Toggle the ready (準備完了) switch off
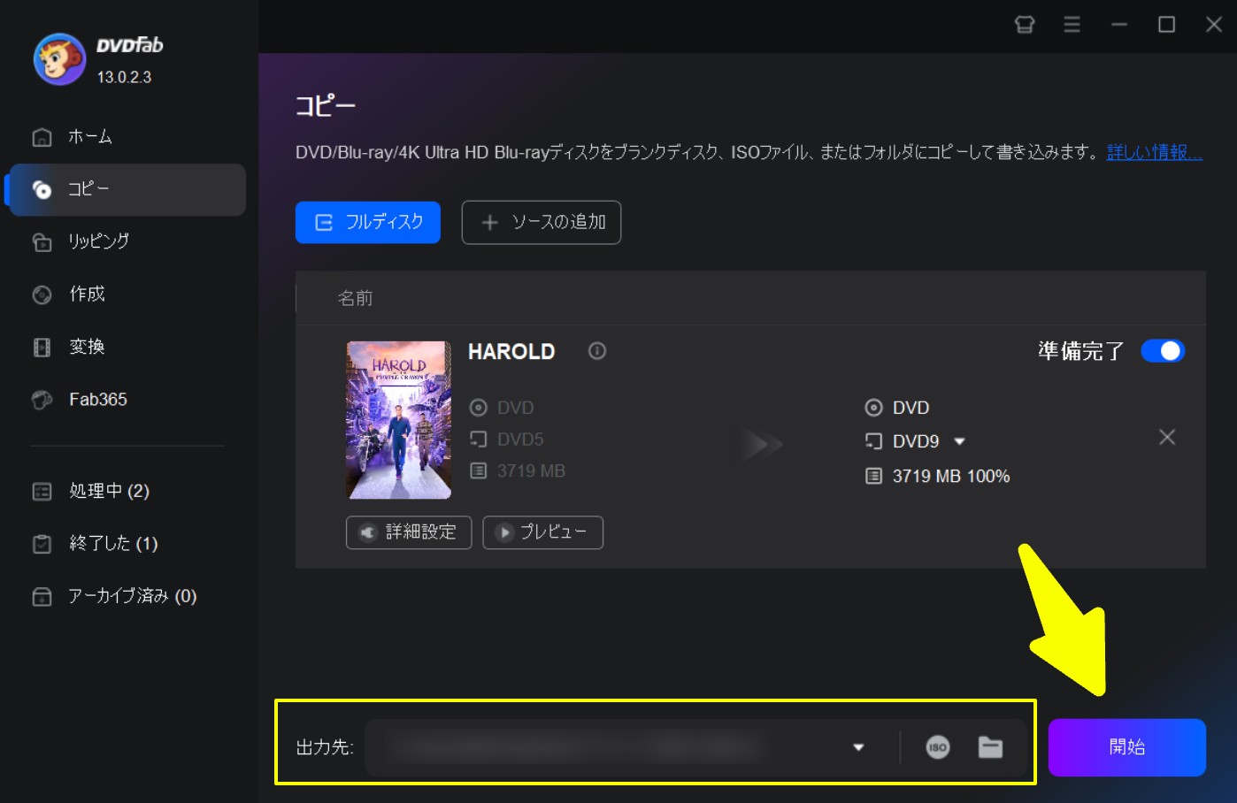This screenshot has height=803, width=1237. (x=1163, y=351)
